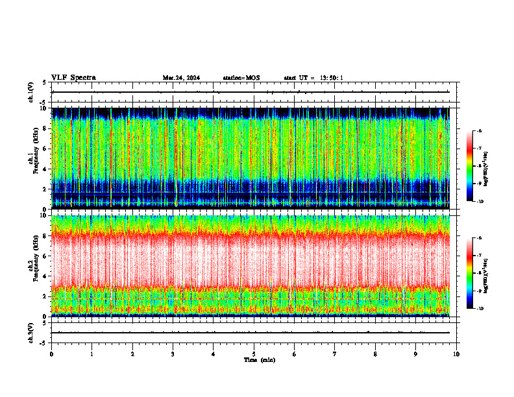
Task: Click the ch.1 spectrogram color bar
Action: pyautogui.click(x=469, y=166)
